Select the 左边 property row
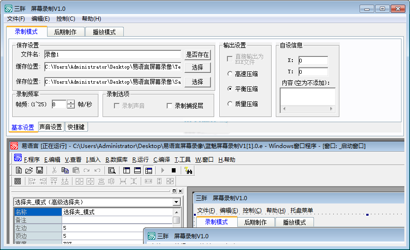This screenshot has width=410, height=250. click(x=93, y=228)
